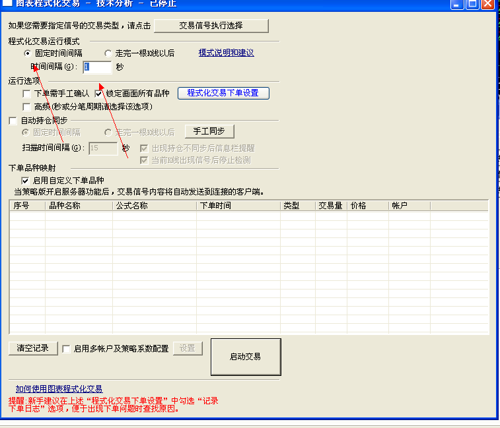Screen dimensions: 500x428
Task: Click the window title bar icon
Action: [7, 3]
